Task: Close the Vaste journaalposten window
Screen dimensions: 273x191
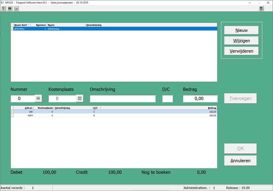Action: [268, 3]
